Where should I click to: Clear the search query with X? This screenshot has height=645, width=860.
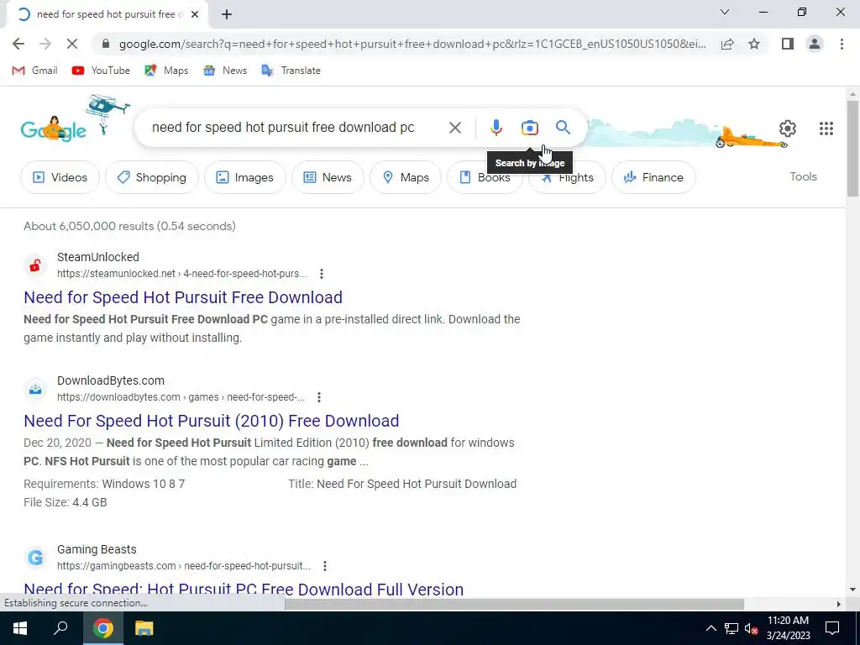454,128
